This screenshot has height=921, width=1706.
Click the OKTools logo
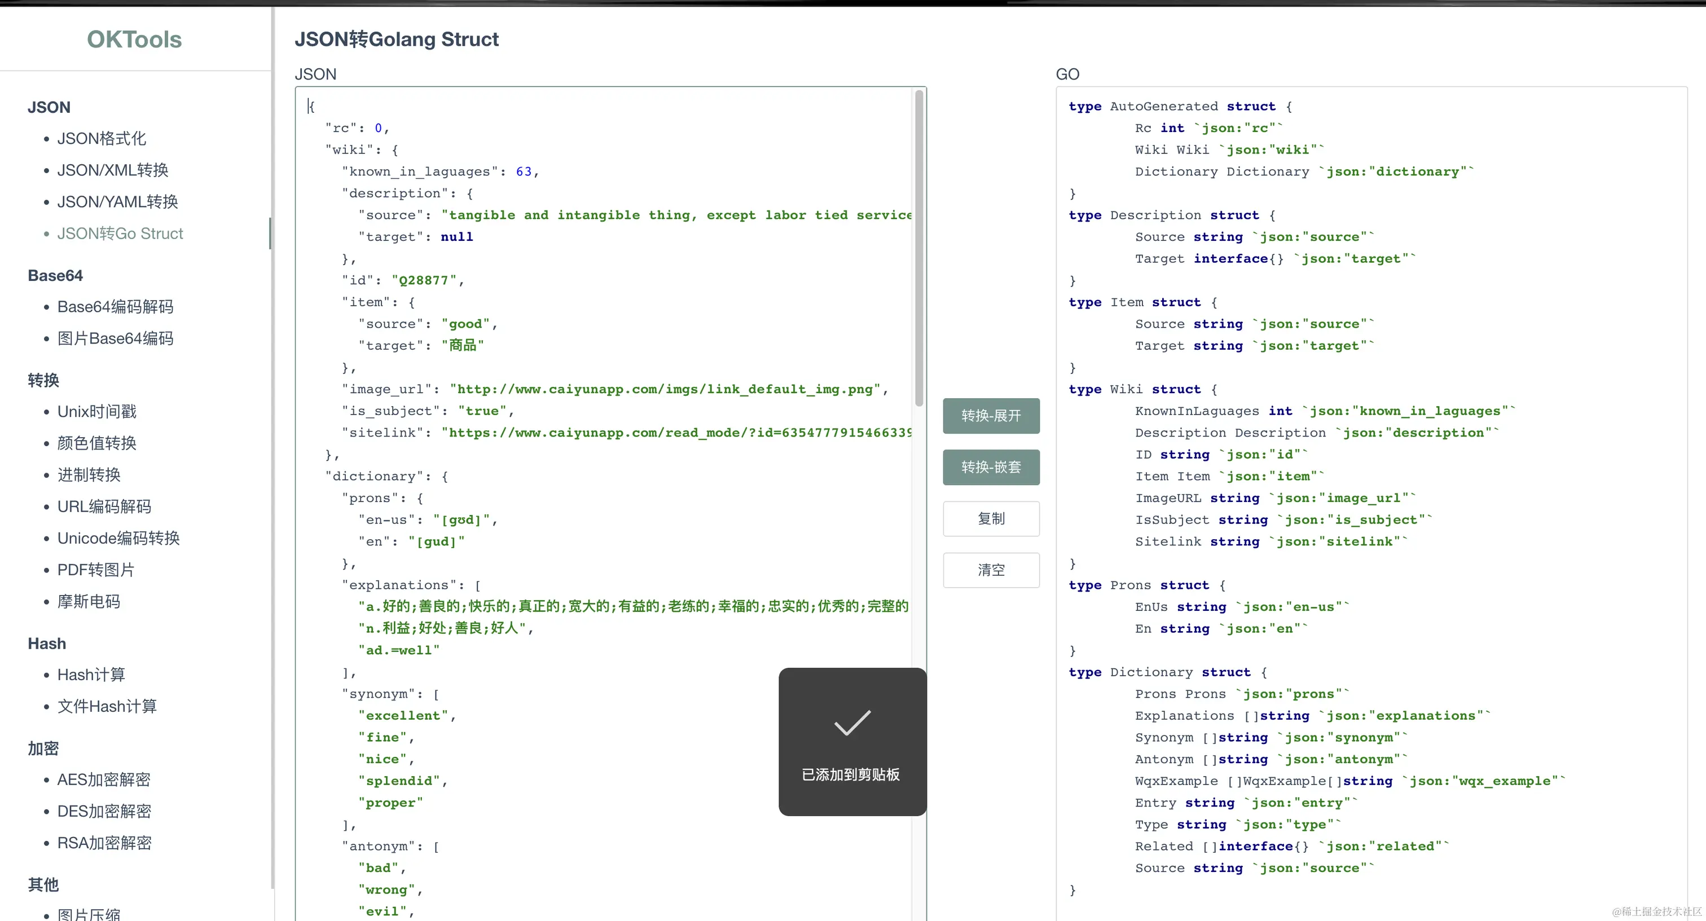pyautogui.click(x=134, y=39)
